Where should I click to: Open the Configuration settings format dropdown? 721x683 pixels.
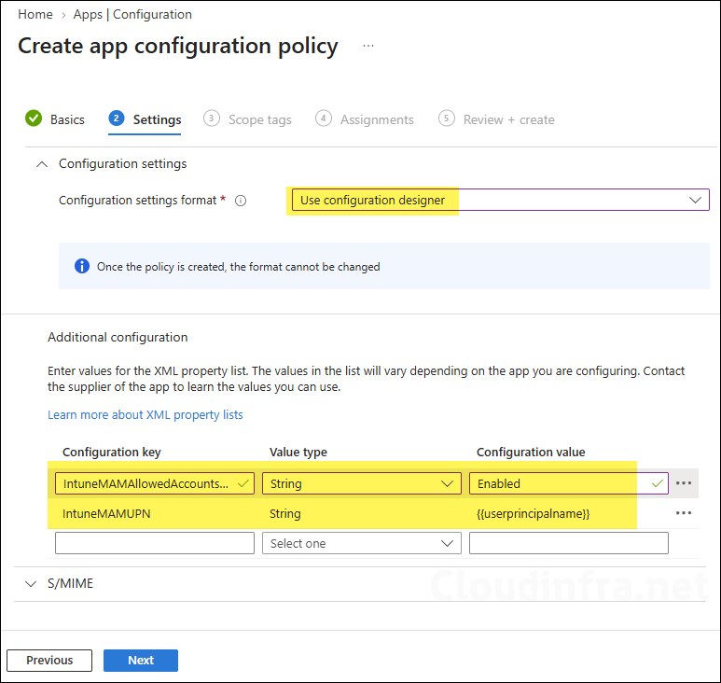click(x=500, y=200)
